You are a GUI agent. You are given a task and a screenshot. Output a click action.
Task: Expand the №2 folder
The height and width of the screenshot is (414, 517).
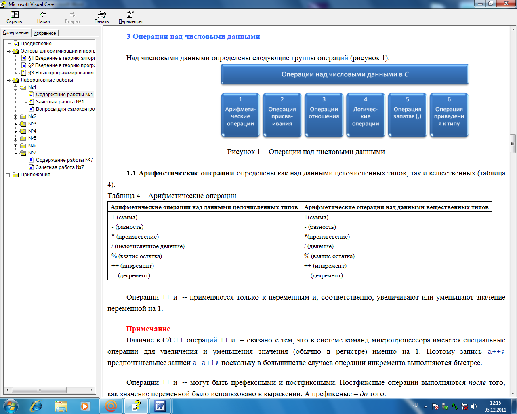click(15, 116)
